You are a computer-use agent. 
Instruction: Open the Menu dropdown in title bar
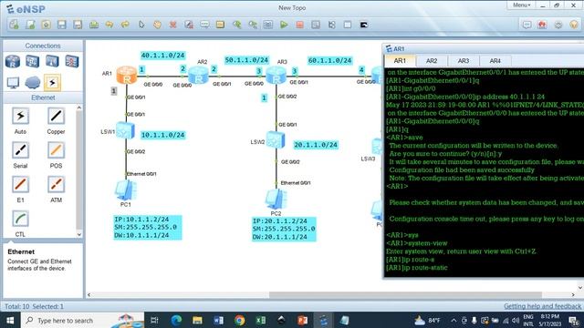[521, 5]
